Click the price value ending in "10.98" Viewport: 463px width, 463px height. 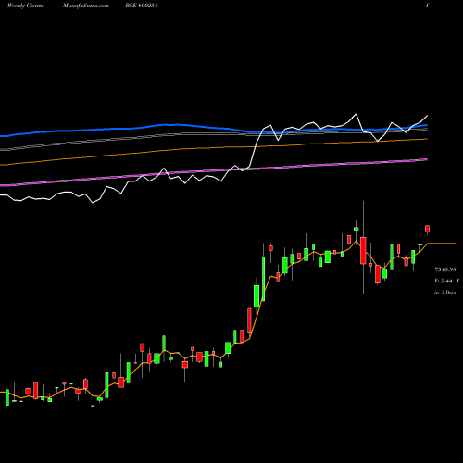445,269
